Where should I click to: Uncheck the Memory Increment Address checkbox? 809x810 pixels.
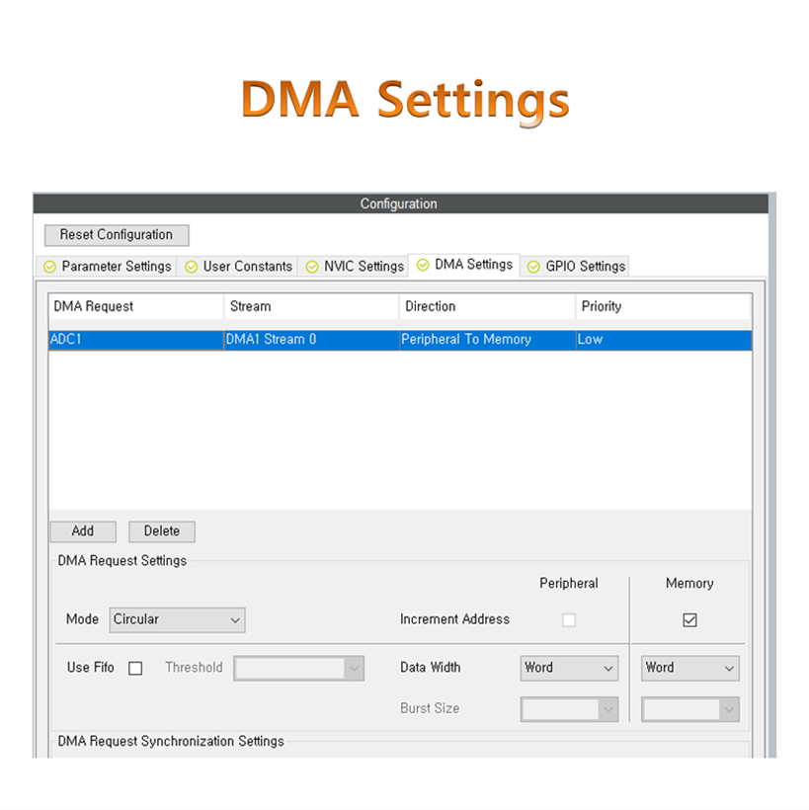pyautogui.click(x=689, y=620)
